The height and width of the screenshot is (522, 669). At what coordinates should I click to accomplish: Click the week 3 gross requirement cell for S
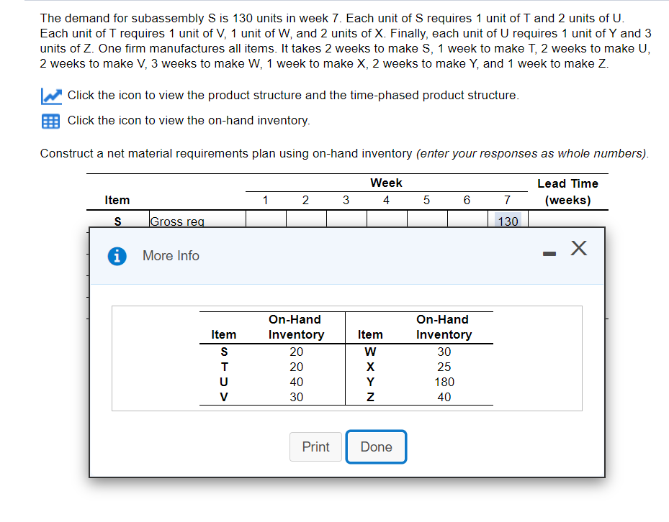[x=346, y=219]
